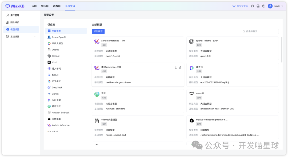Image resolution: width=288 pixels, height=157 pixels.
Task: Click the 混元 model card icon
Action: coord(97,94)
